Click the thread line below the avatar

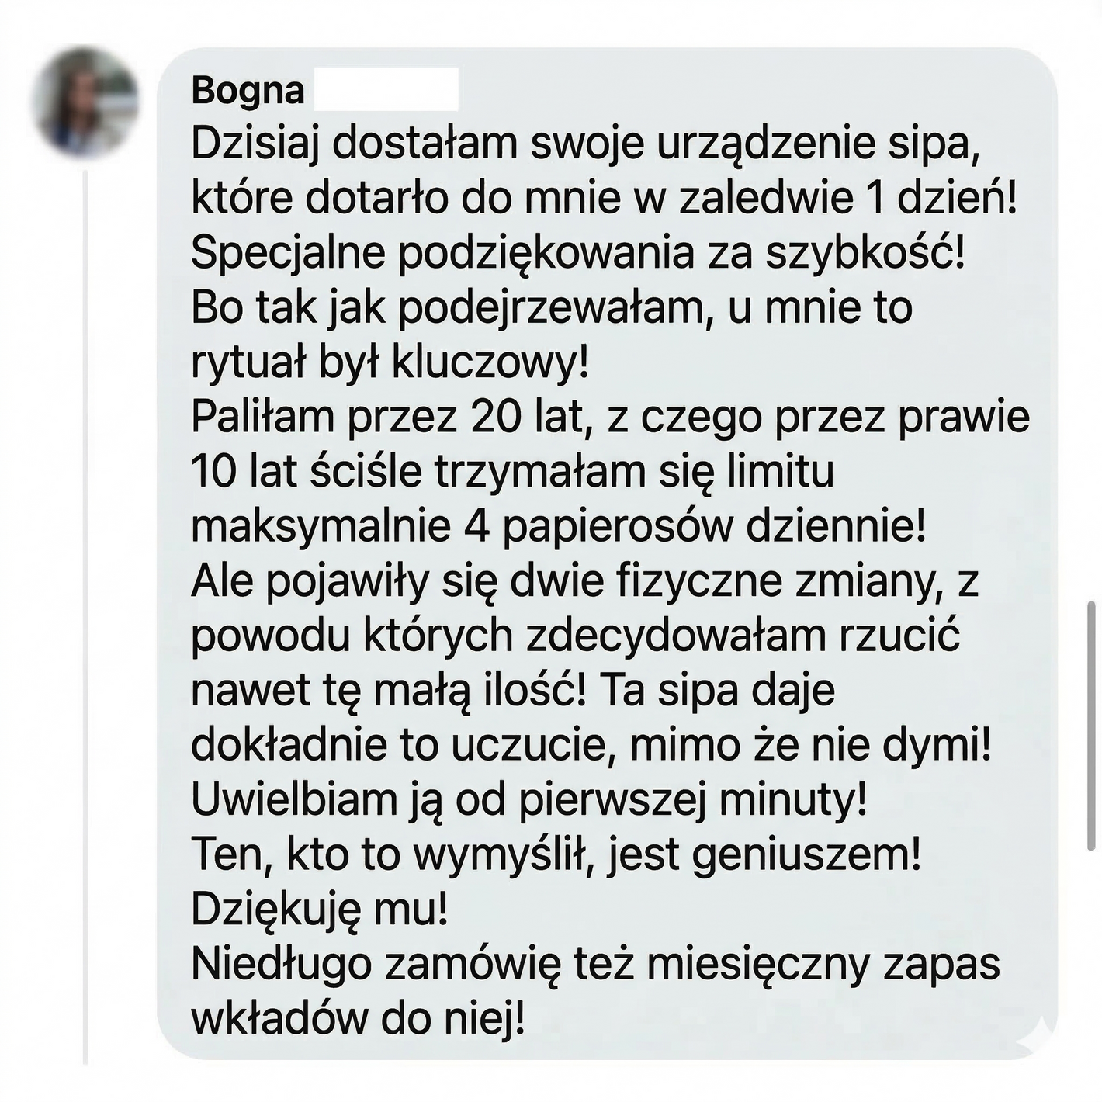(x=85, y=621)
